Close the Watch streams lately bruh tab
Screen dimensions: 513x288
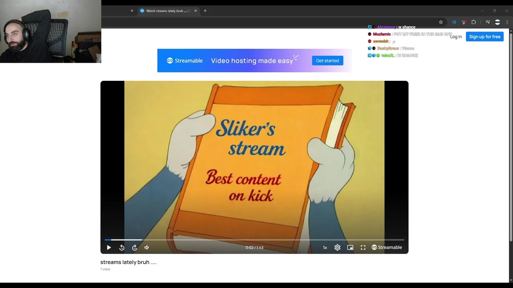(196, 11)
